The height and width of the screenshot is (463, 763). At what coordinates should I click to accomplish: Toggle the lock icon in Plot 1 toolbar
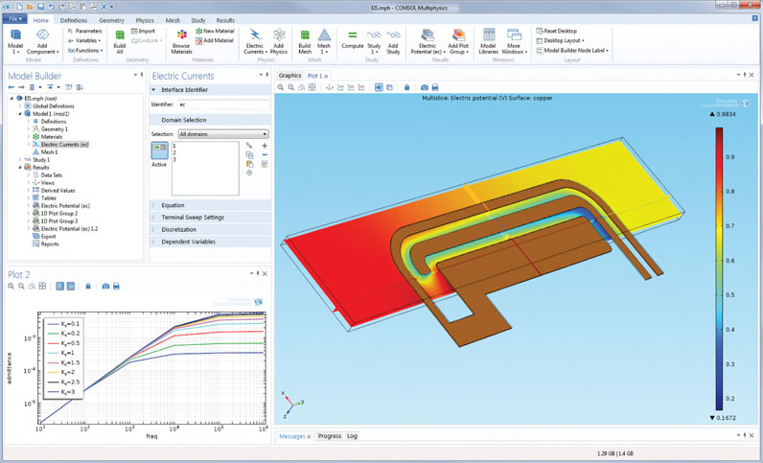(x=406, y=87)
